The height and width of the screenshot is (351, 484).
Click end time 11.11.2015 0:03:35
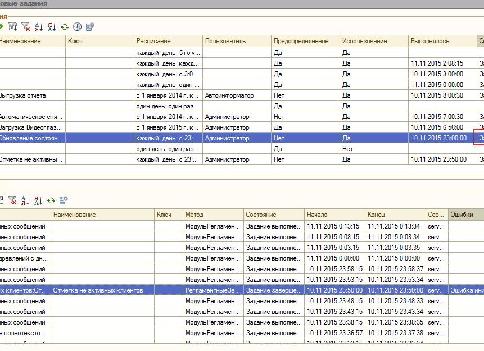pos(395,248)
